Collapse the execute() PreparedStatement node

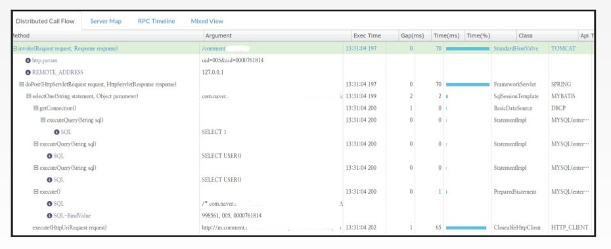click(x=36, y=192)
